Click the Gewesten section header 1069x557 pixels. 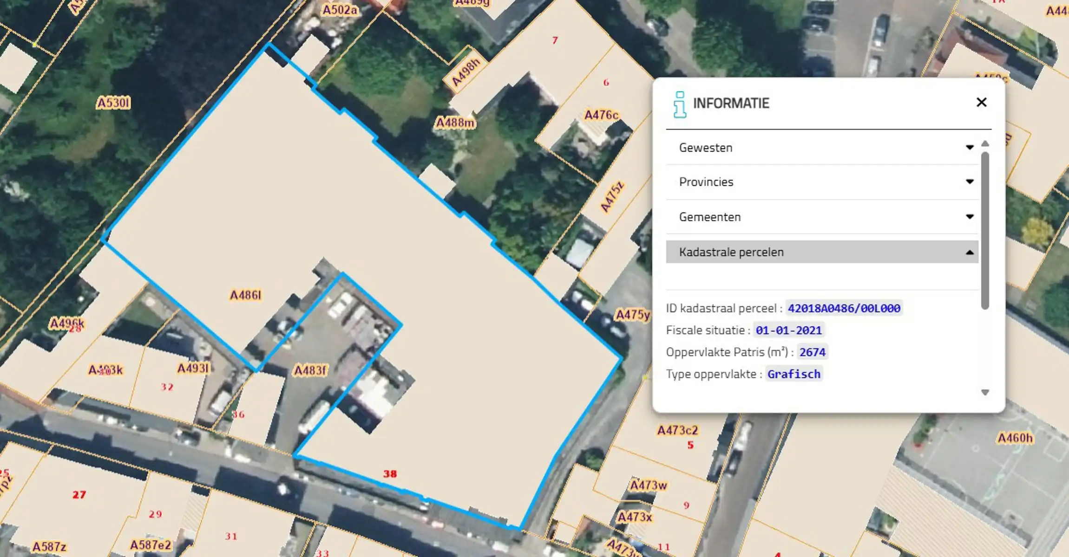tap(705, 148)
